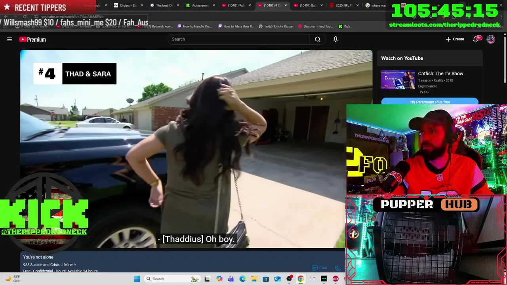507x285 pixels.
Task: Open the Create video menu
Action: (455, 39)
